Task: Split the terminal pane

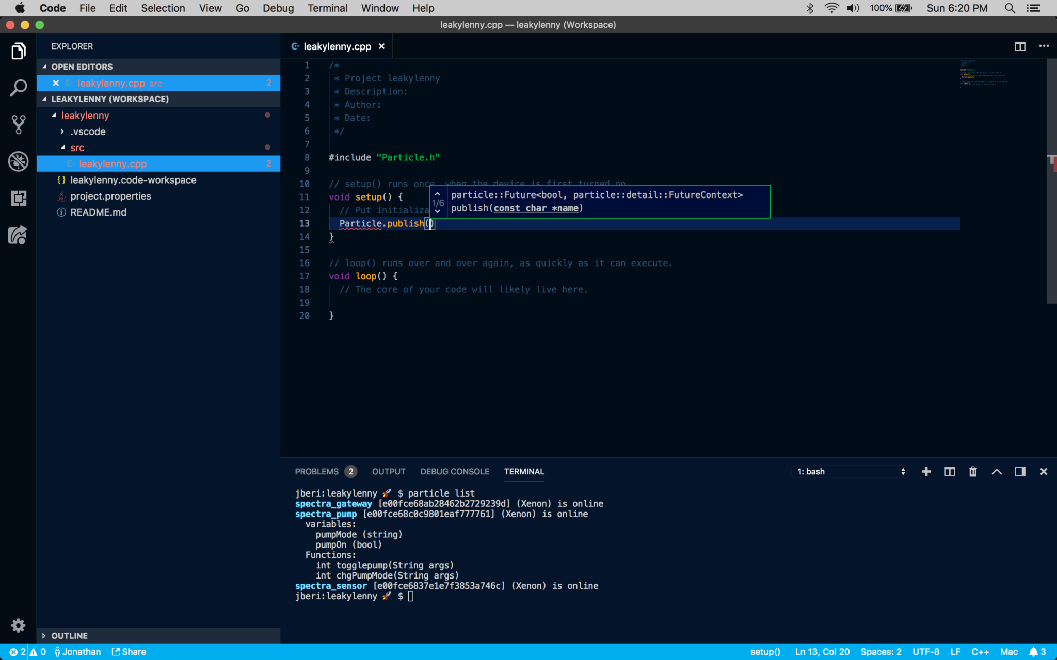Action: (x=950, y=472)
